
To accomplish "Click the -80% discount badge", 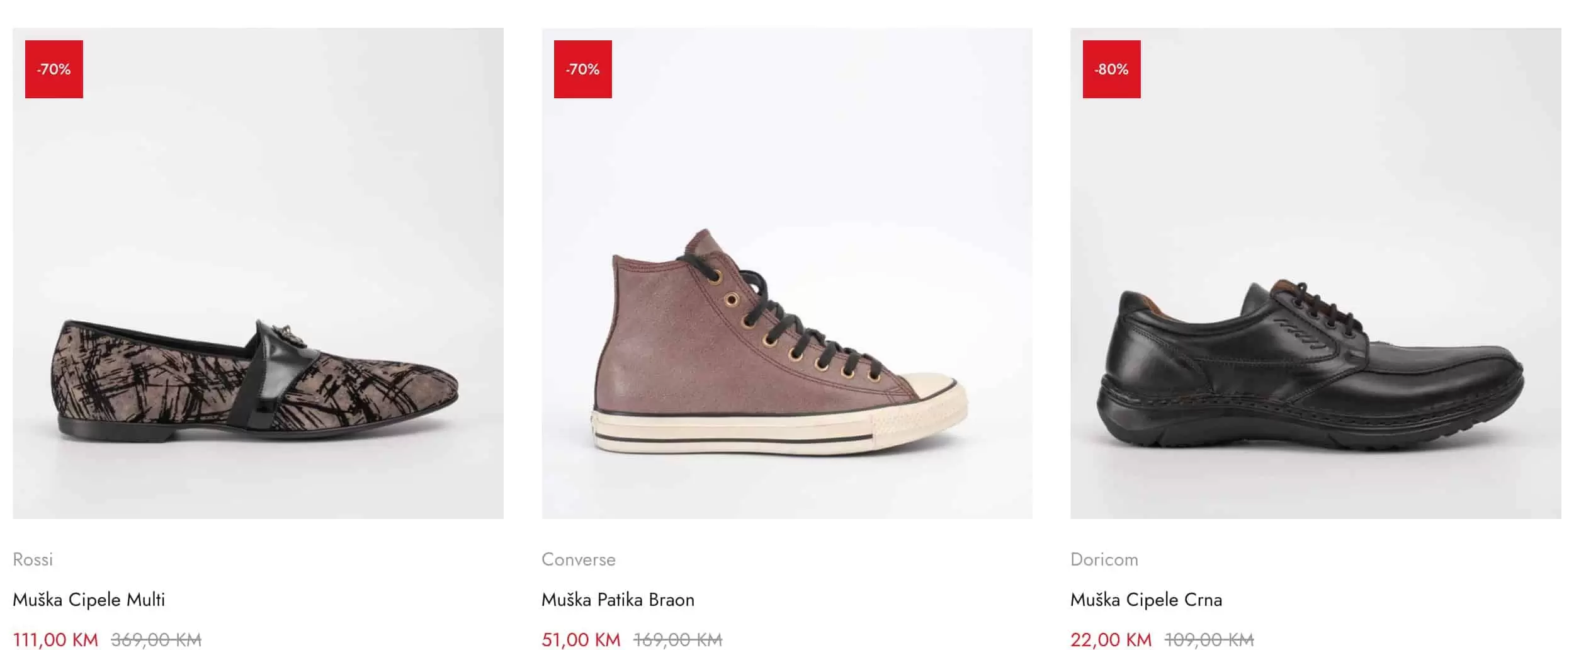I will [1111, 69].
